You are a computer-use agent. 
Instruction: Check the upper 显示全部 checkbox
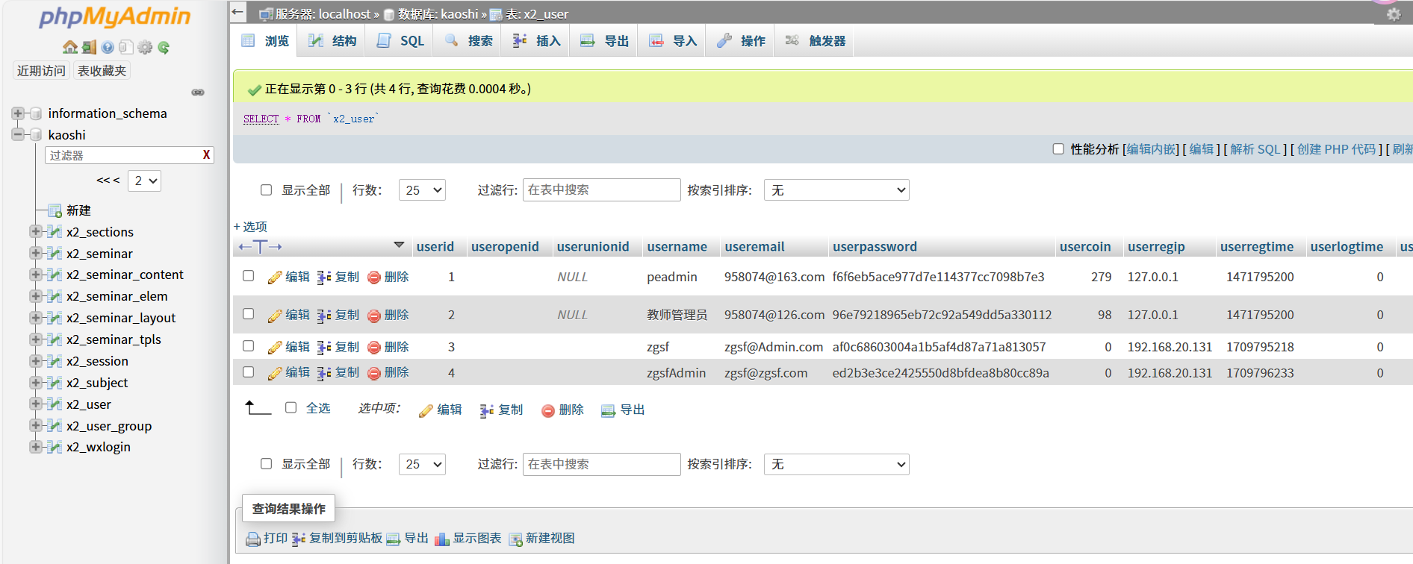[266, 190]
